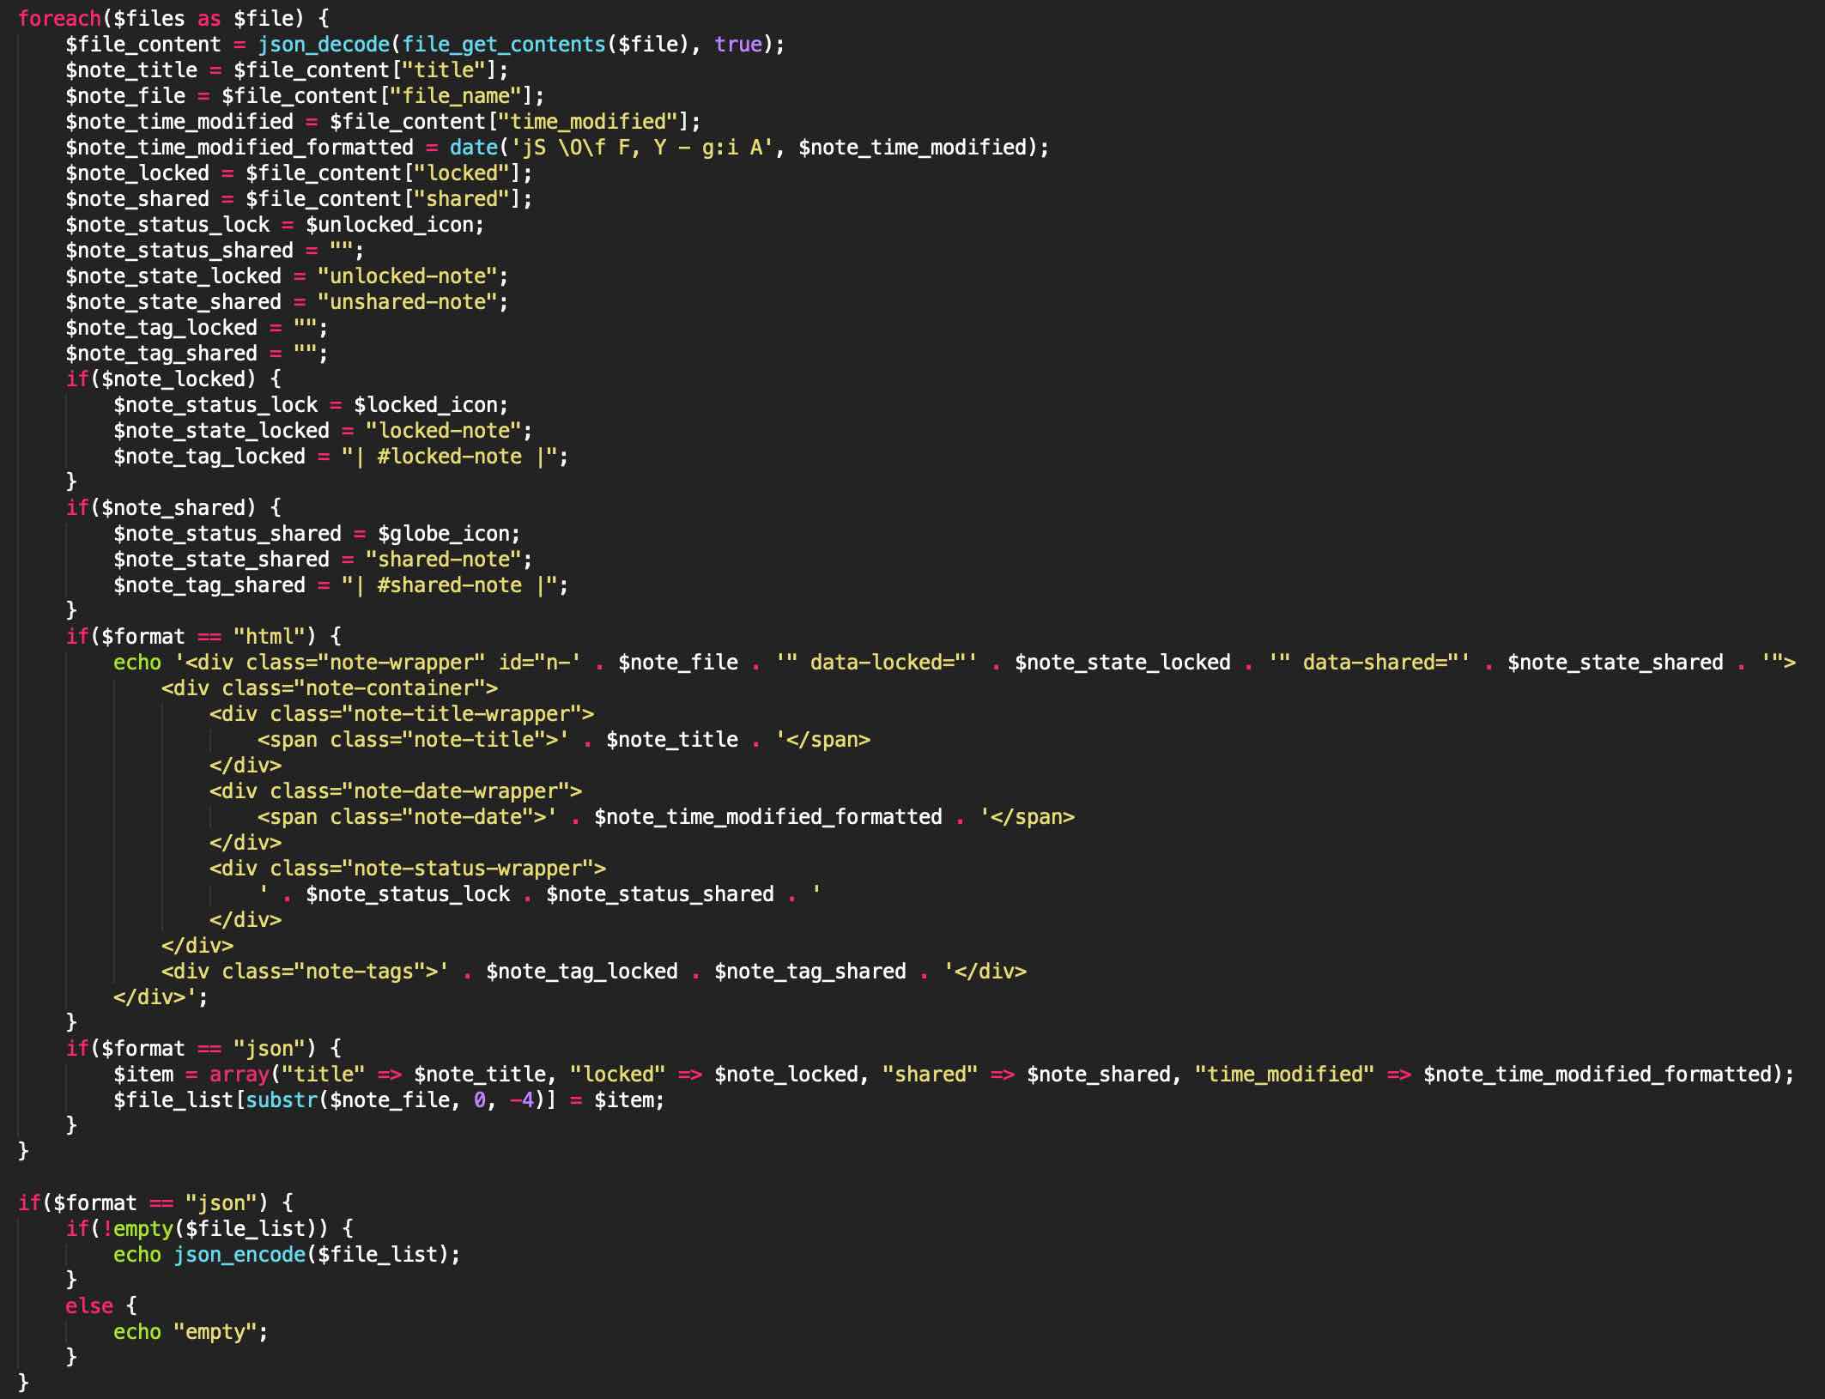Click the $unlocked_icon variable

tap(390, 224)
